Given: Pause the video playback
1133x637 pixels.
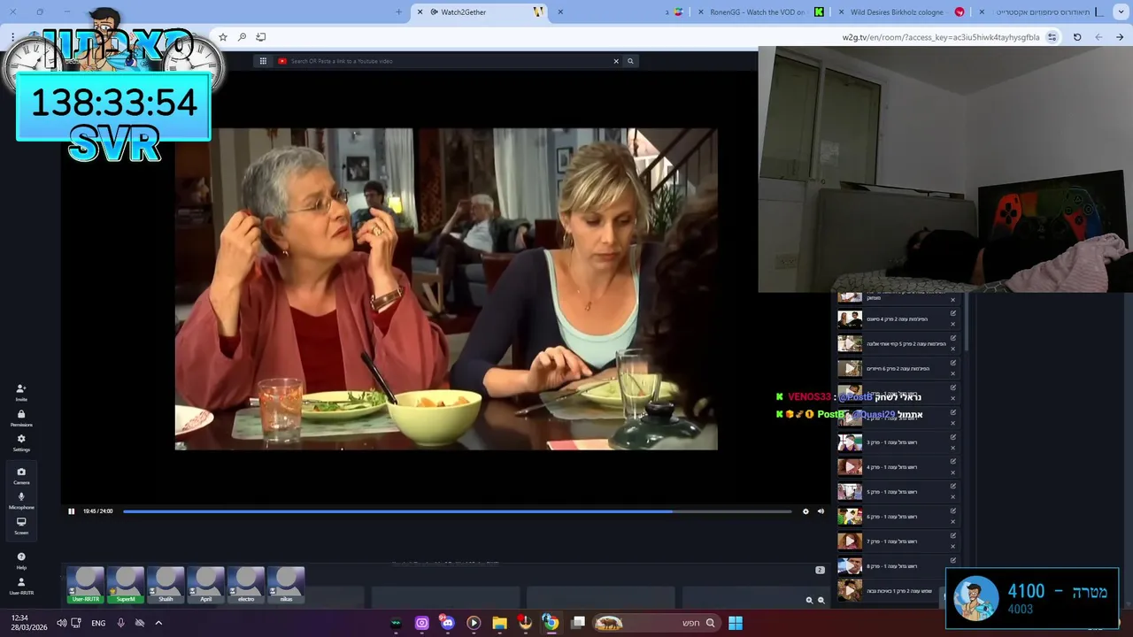Looking at the screenshot, I should (72, 511).
